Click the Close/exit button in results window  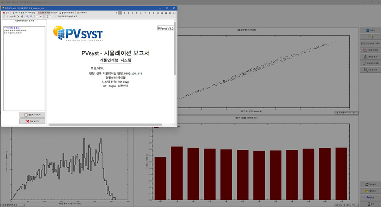tap(370, 204)
